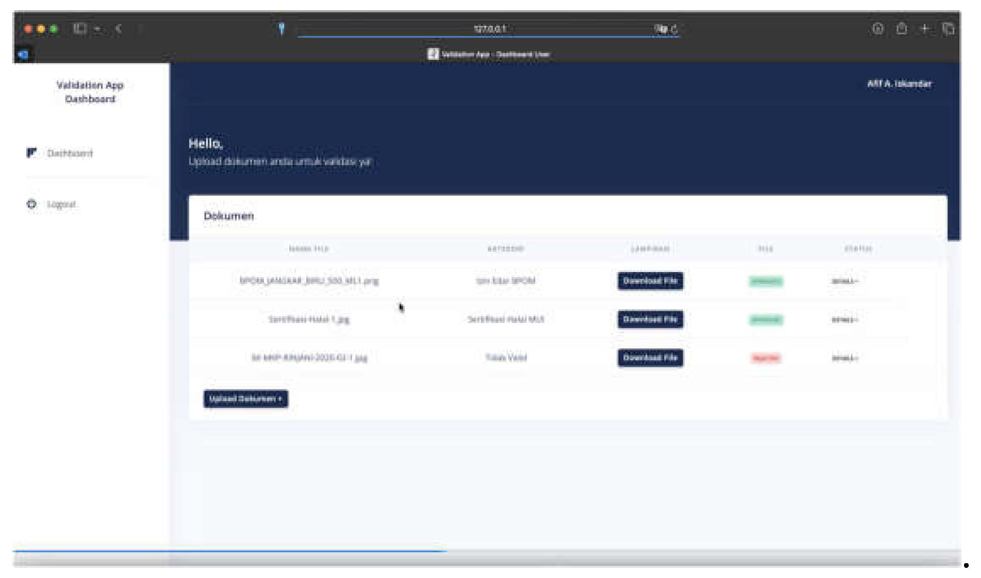Click the Logout gear icon
The image size is (981, 578).
tap(31, 204)
